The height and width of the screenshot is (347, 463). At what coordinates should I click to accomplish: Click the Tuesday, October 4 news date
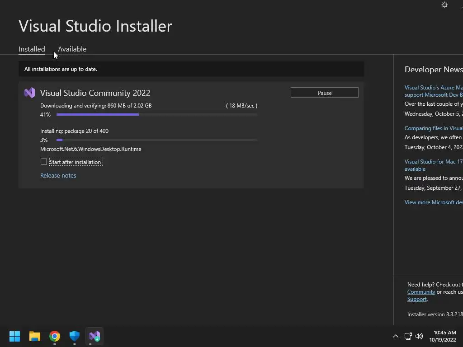click(x=434, y=147)
